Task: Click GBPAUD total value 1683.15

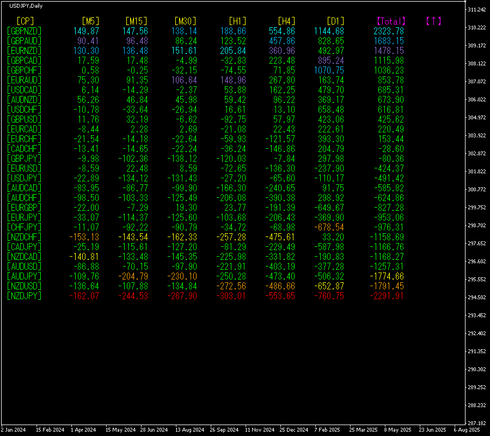Action: click(x=389, y=41)
